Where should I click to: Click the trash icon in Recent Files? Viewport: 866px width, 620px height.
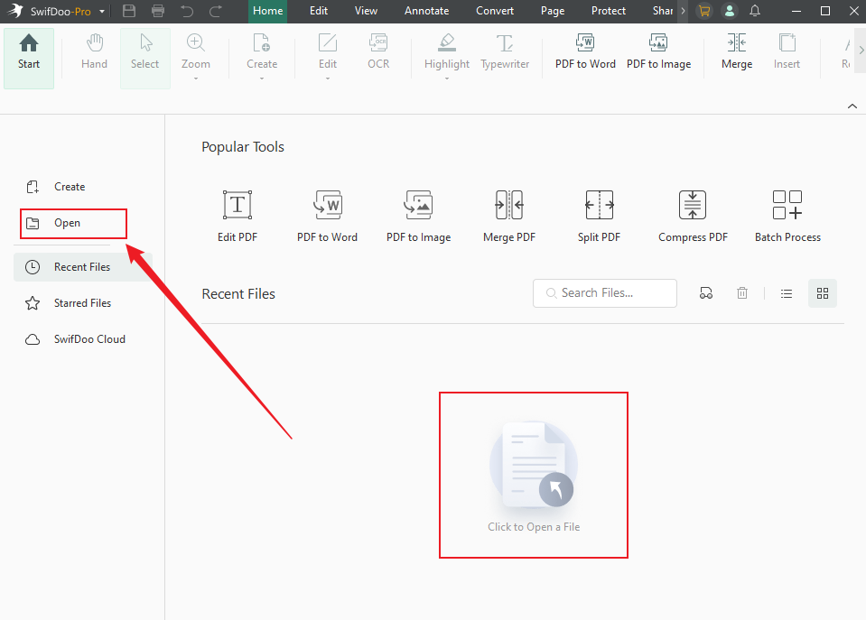click(742, 293)
